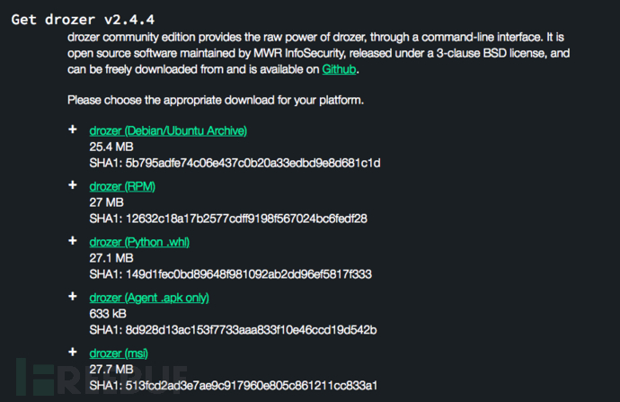Click the SHA1 hash under Agent .apk

point(233,329)
